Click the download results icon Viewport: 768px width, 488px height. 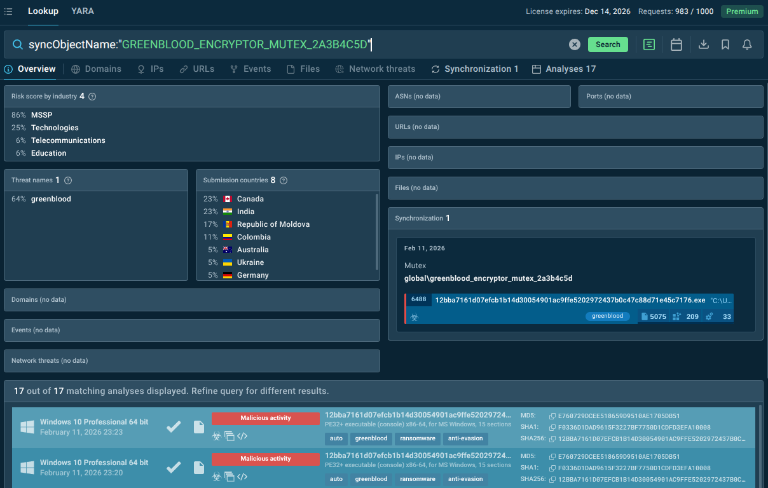[703, 44]
